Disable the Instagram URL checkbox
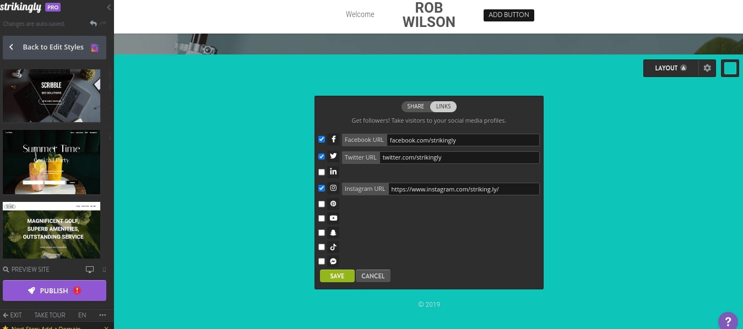Image resolution: width=743 pixels, height=329 pixels. [321, 188]
